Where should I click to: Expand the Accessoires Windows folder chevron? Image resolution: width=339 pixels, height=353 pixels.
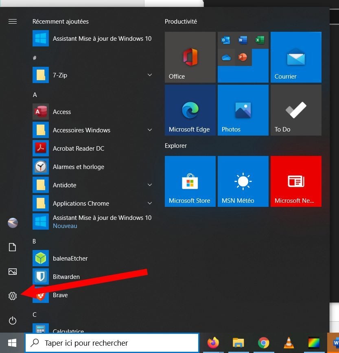pyautogui.click(x=150, y=130)
